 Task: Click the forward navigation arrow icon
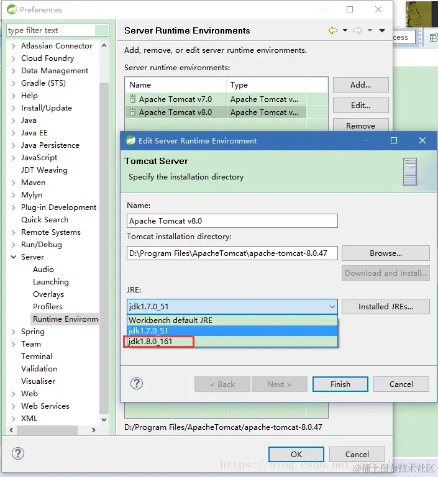[358, 30]
